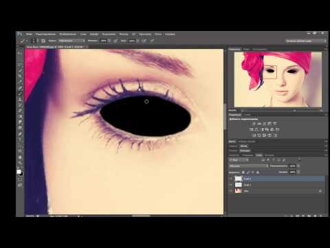Click the Navigator zoom slider

pos(294,111)
